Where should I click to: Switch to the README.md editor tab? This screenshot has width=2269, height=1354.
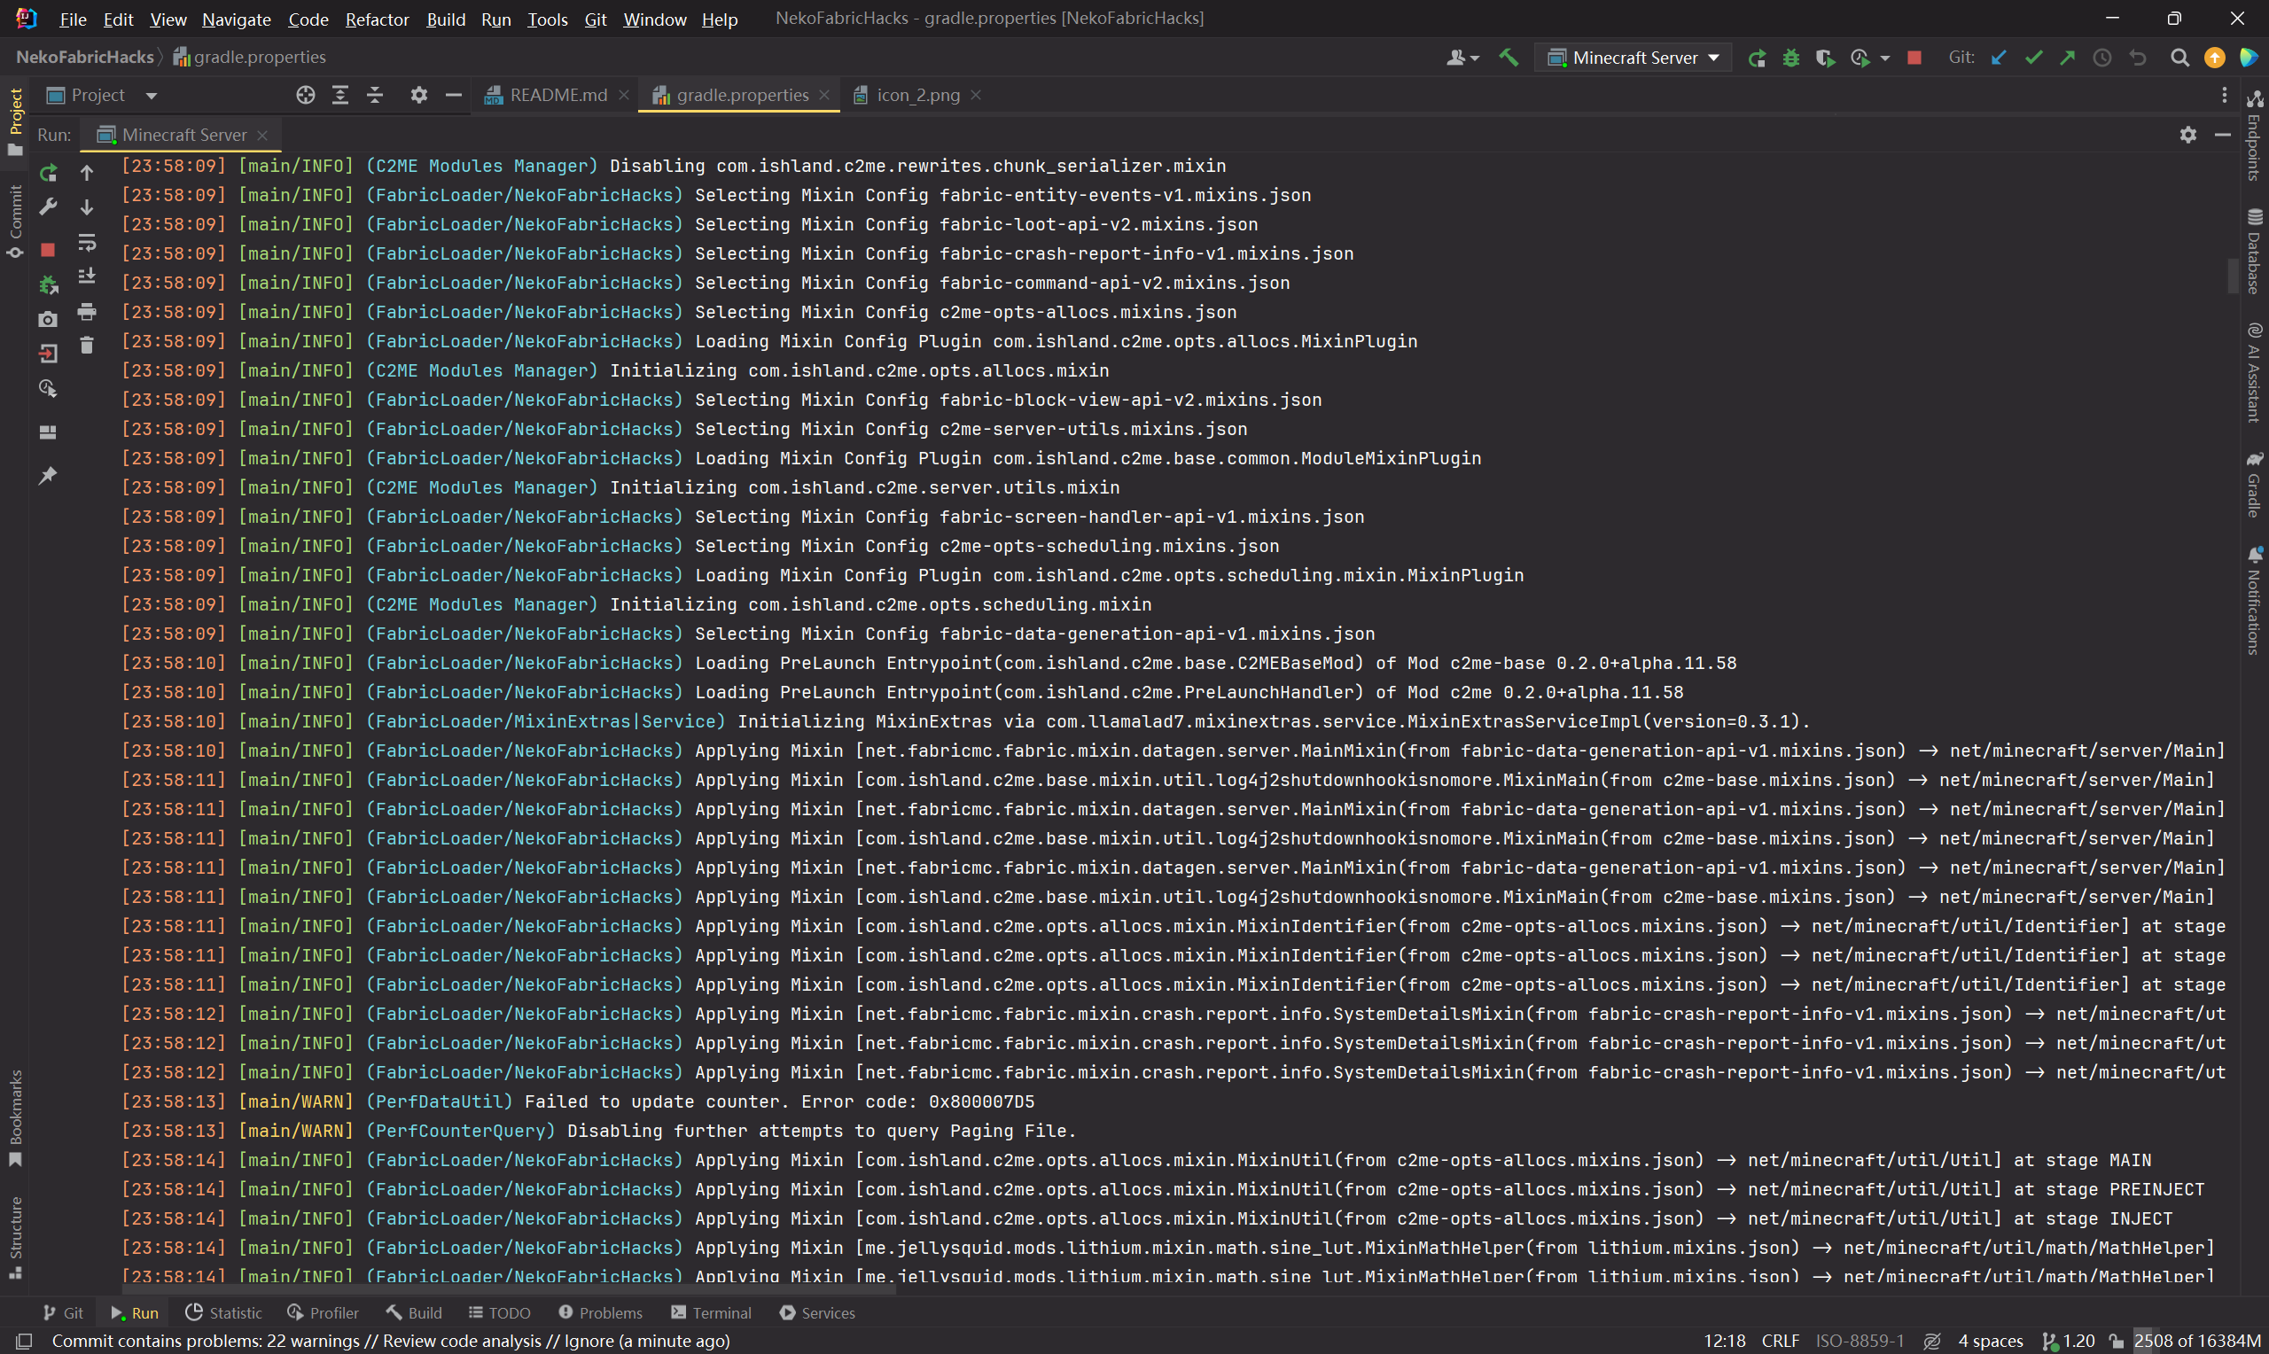click(557, 95)
